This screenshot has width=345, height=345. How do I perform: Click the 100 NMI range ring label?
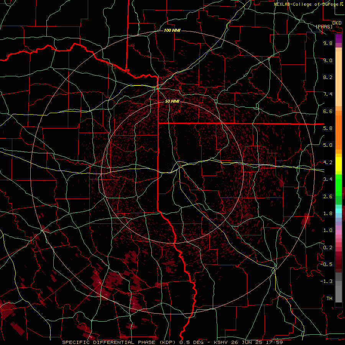tap(172, 30)
